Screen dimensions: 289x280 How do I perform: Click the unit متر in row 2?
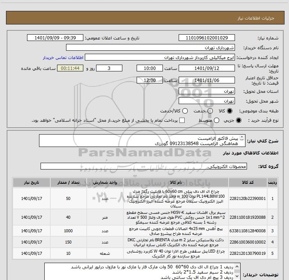point(105,218)
